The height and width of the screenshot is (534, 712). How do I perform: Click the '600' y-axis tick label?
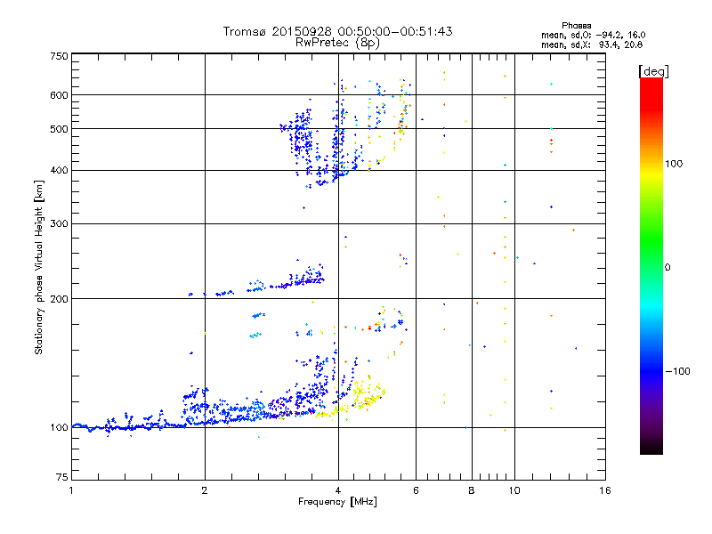[59, 95]
